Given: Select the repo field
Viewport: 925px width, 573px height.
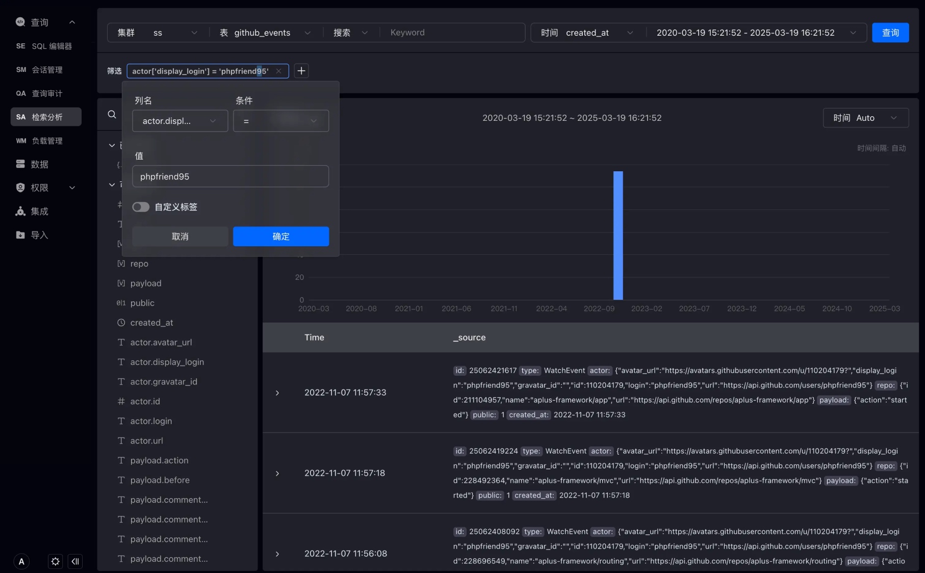Looking at the screenshot, I should point(139,264).
